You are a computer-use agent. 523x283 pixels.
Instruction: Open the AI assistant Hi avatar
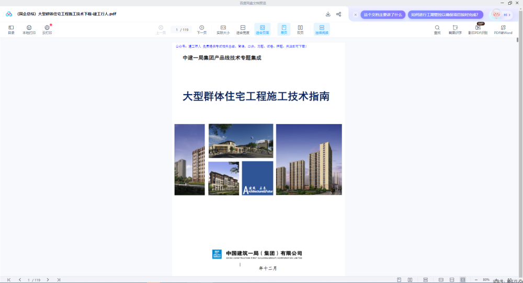click(501, 14)
